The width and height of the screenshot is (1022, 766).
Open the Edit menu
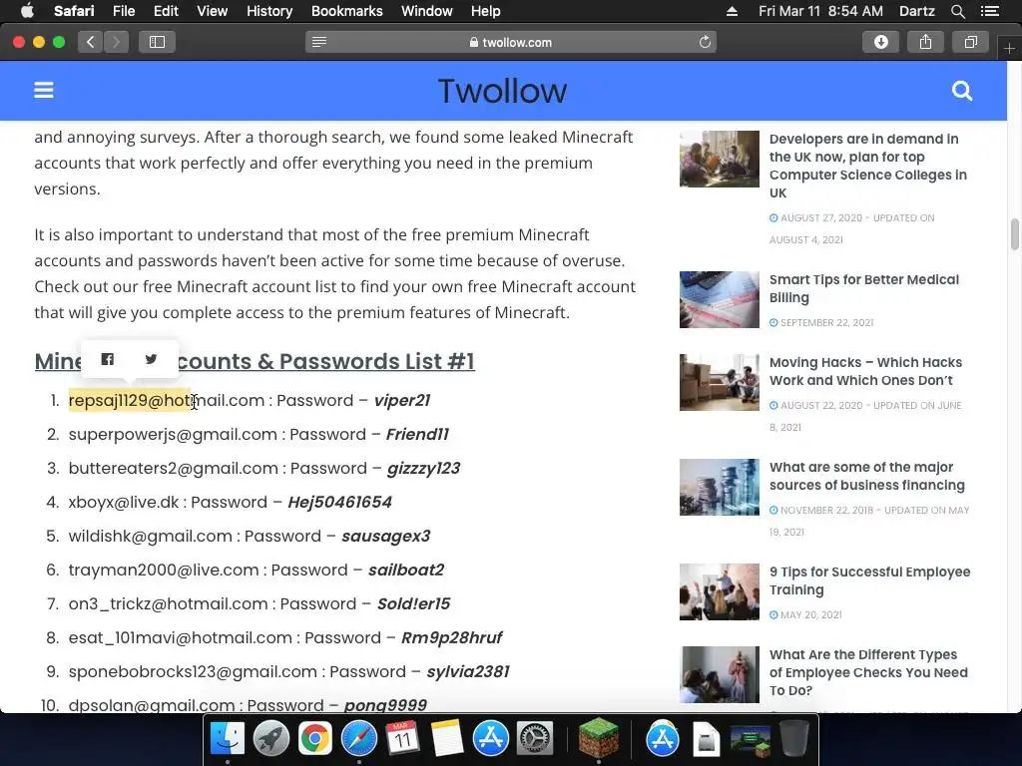tap(167, 11)
